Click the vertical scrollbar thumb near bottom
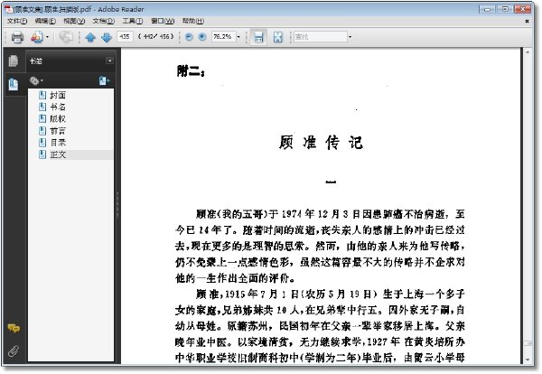Viewport: 542px width, 374px height. click(528, 344)
